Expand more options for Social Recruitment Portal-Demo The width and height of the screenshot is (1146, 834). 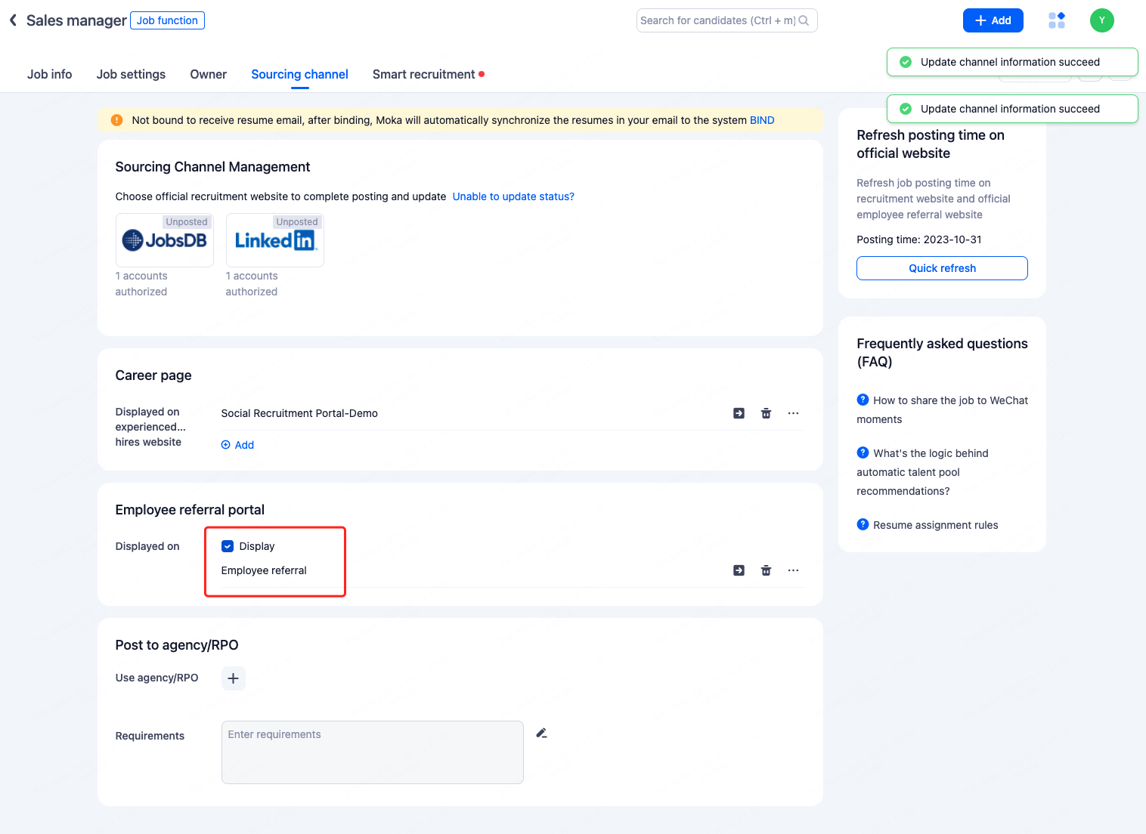point(793,413)
